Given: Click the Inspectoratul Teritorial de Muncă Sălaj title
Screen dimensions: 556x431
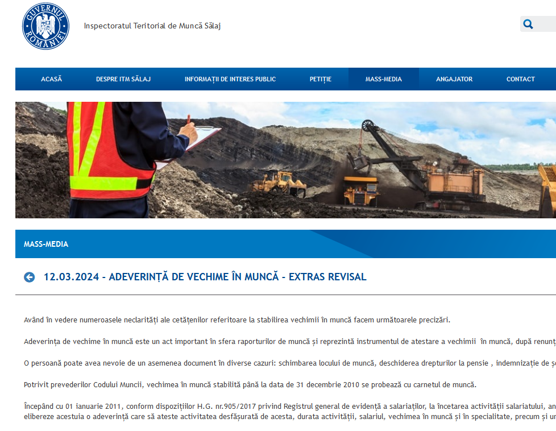Looking at the screenshot, I should point(152,26).
